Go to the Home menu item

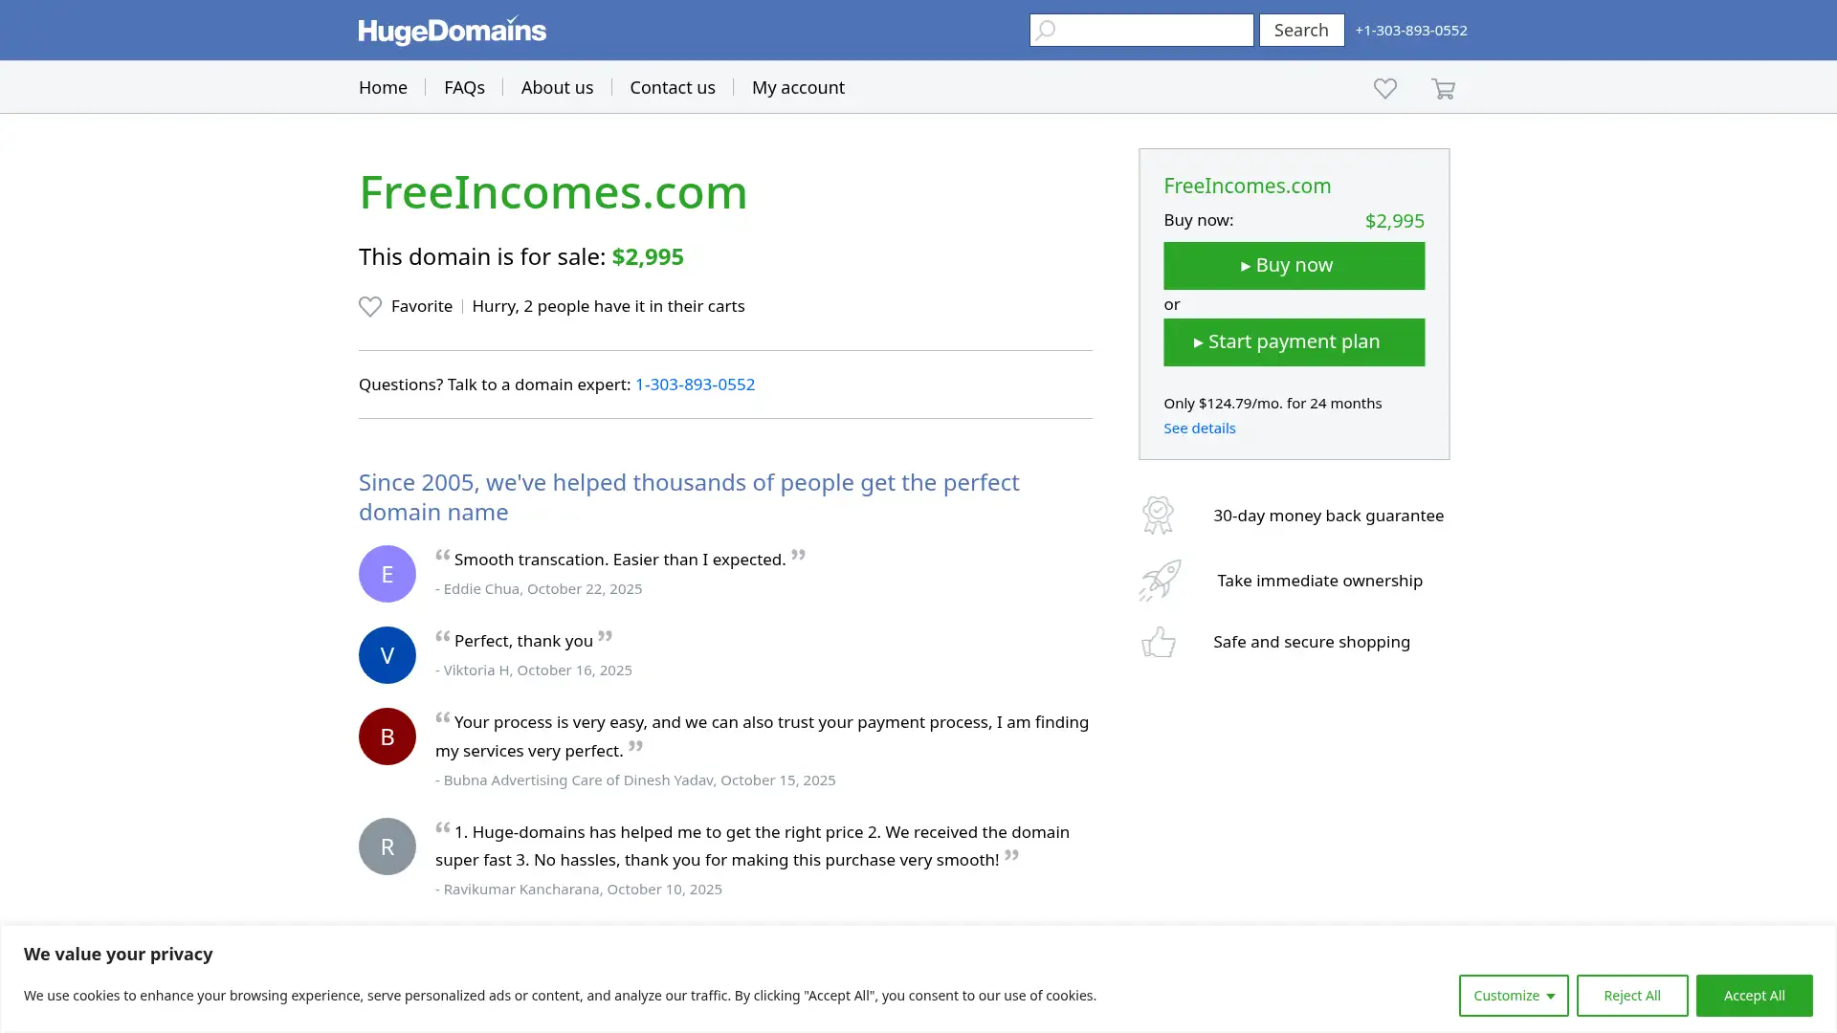point(383,87)
